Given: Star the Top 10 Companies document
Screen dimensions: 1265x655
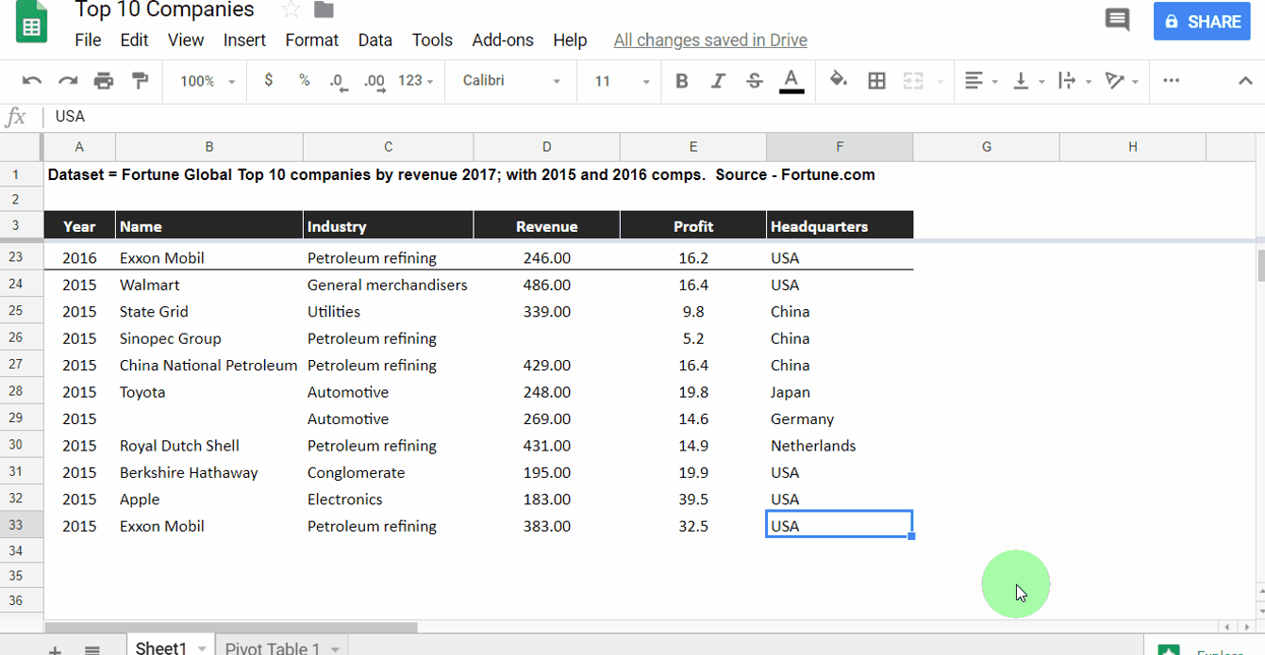Looking at the screenshot, I should click(291, 9).
